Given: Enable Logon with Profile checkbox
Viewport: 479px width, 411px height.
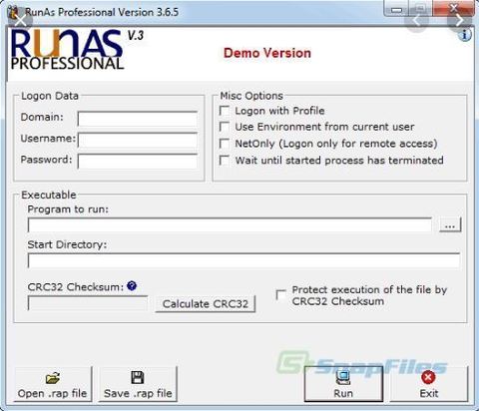Looking at the screenshot, I should pos(225,111).
